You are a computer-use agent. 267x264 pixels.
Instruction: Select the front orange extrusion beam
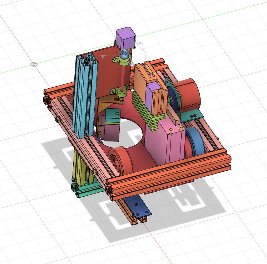tap(168, 175)
